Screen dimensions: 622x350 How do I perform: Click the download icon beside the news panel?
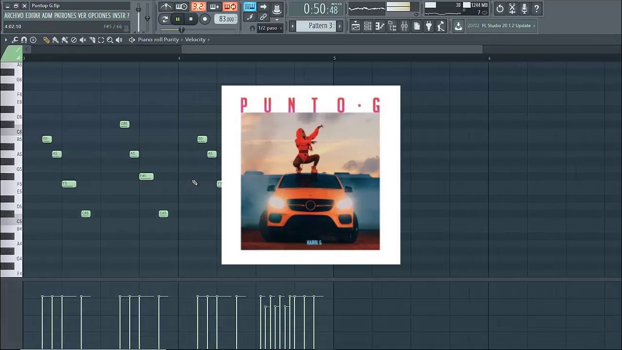click(x=458, y=26)
